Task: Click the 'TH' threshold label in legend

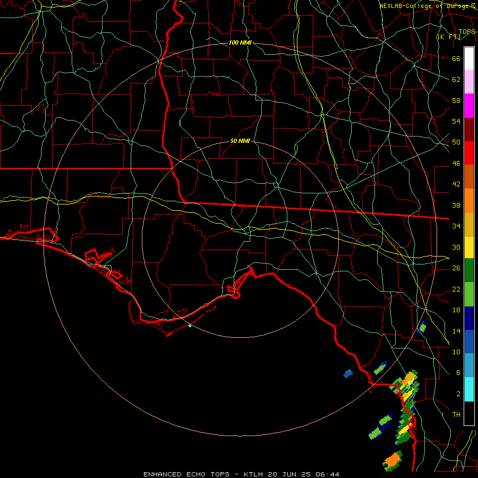Action: (x=456, y=415)
